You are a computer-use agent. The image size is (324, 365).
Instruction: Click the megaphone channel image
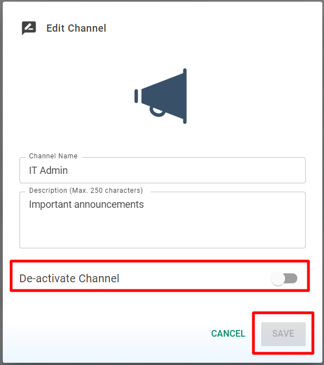(161, 96)
